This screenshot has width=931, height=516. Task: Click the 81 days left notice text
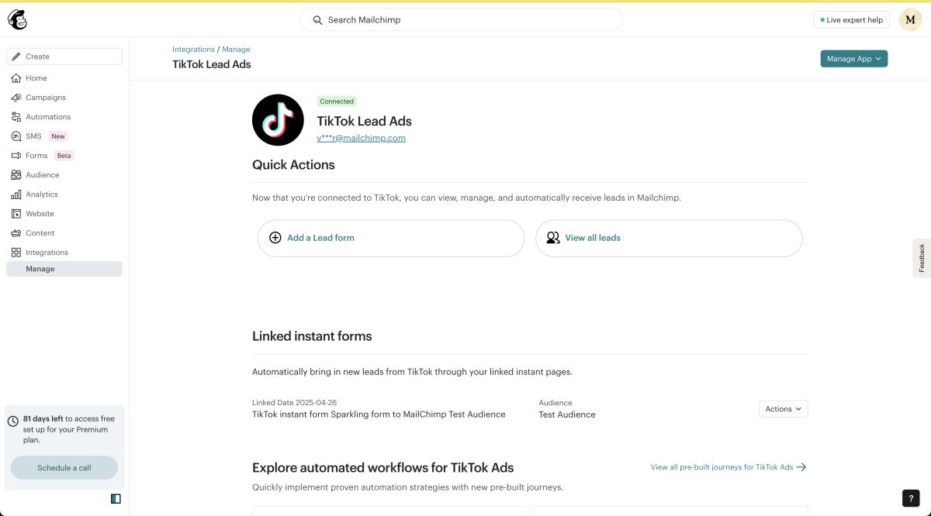pos(69,429)
